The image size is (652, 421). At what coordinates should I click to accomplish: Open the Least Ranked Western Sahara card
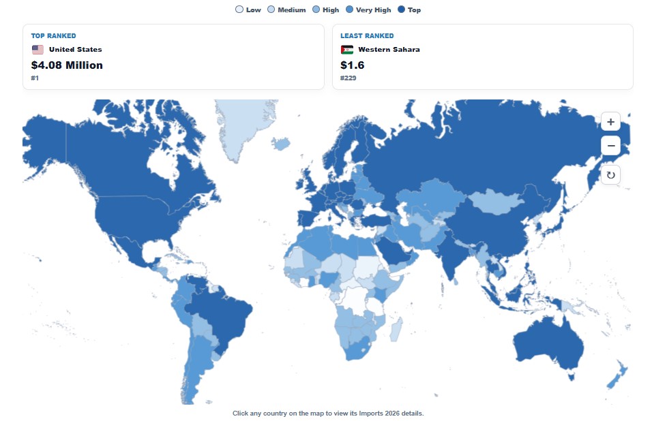(x=483, y=57)
